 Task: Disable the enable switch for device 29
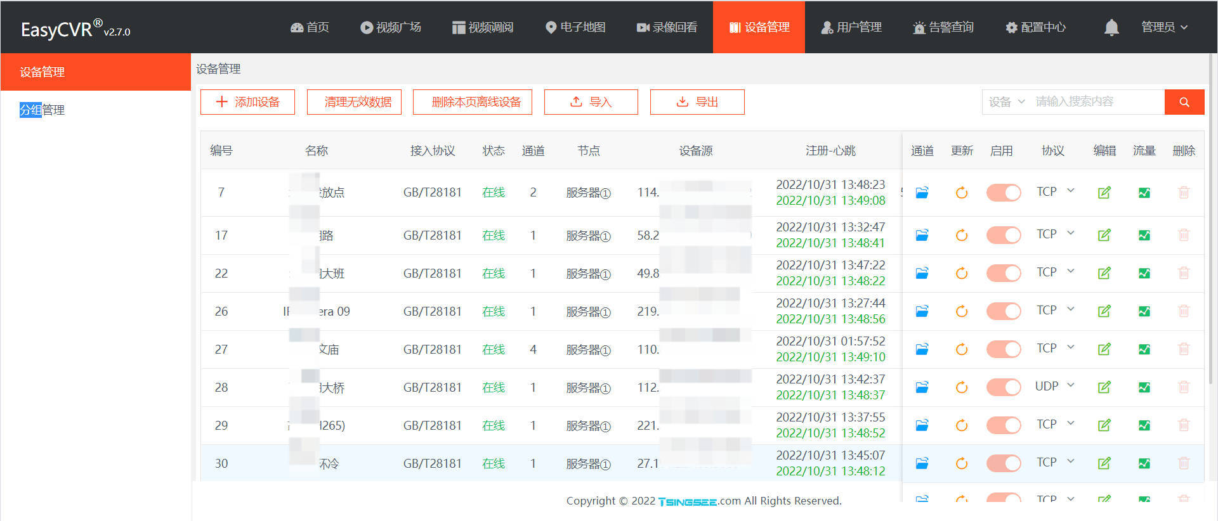(x=1004, y=426)
